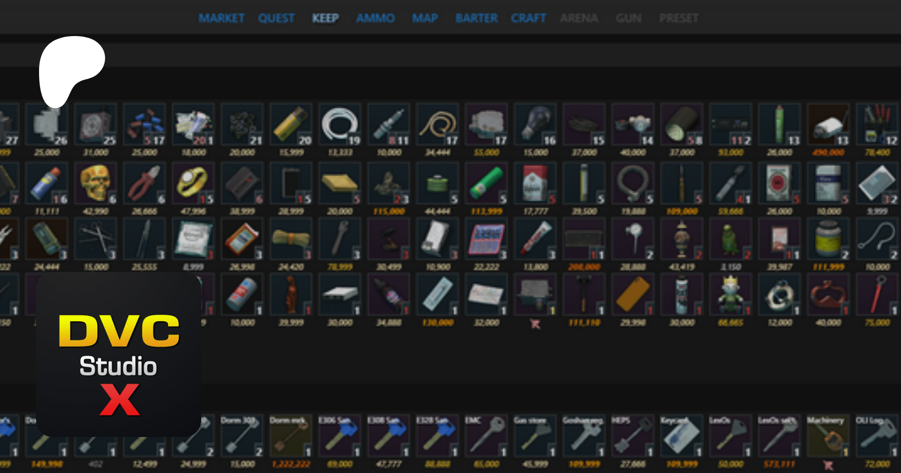Pick the green parrot figurine item
The width and height of the screenshot is (901, 473).
click(x=730, y=239)
